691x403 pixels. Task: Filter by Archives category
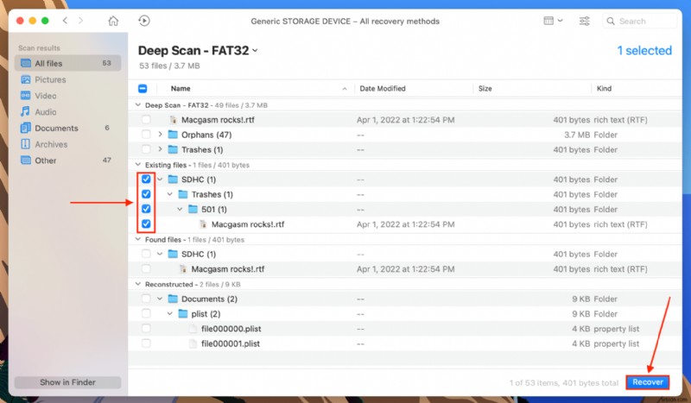[68, 144]
